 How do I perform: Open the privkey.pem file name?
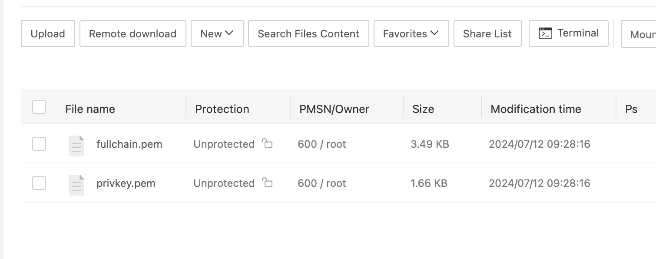click(x=126, y=183)
